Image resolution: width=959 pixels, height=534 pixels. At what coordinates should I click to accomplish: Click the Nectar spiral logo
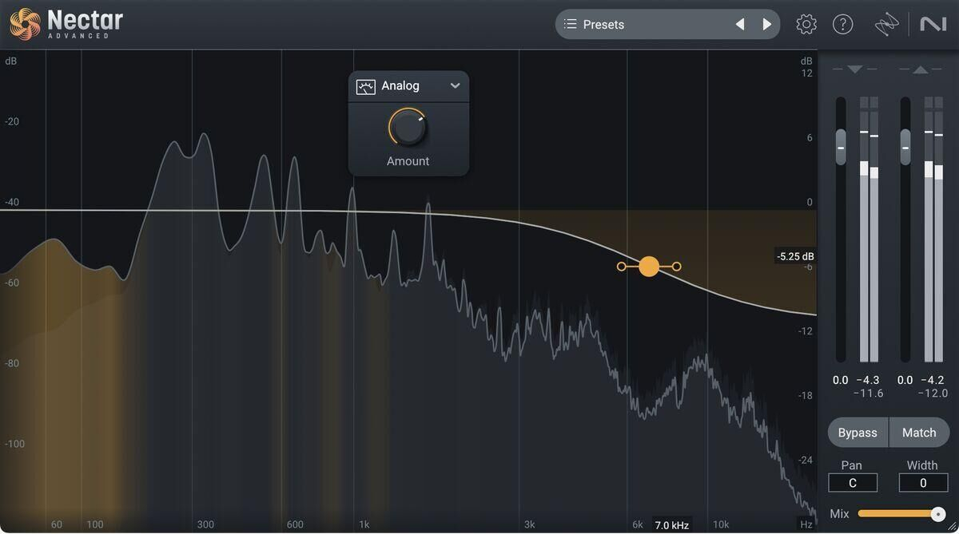tap(25, 24)
